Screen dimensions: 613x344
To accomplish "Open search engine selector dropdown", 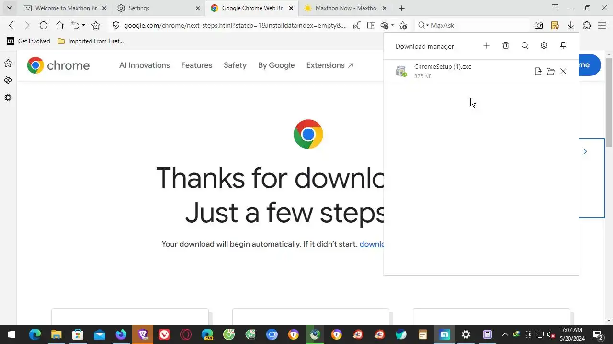I will pos(423,25).
